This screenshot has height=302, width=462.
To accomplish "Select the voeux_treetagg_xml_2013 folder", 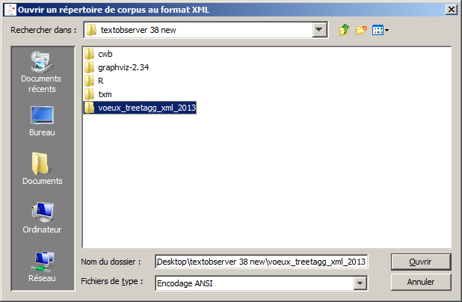I will pyautogui.click(x=140, y=108).
